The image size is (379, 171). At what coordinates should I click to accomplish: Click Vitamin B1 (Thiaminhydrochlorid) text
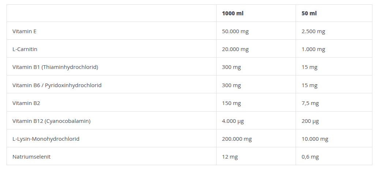55,67
